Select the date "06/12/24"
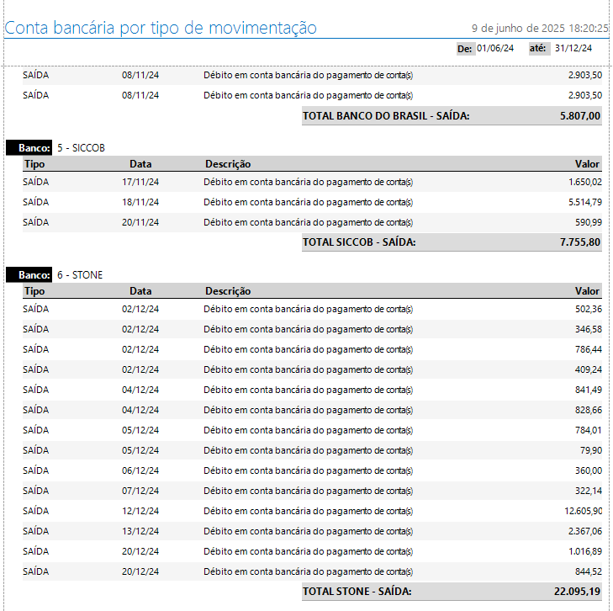 [x=140, y=470]
